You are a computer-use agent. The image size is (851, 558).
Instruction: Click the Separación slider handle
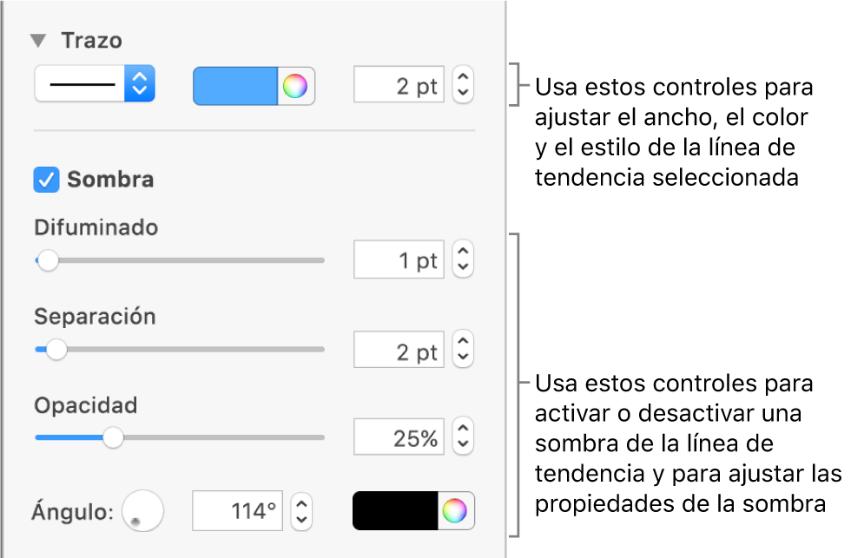56,350
